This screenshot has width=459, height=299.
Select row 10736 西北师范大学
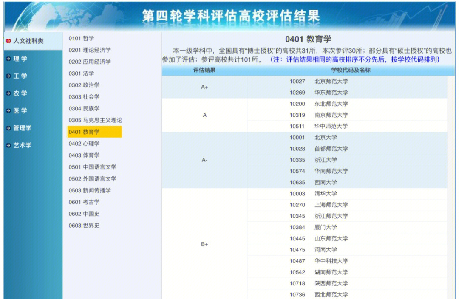click(348, 294)
